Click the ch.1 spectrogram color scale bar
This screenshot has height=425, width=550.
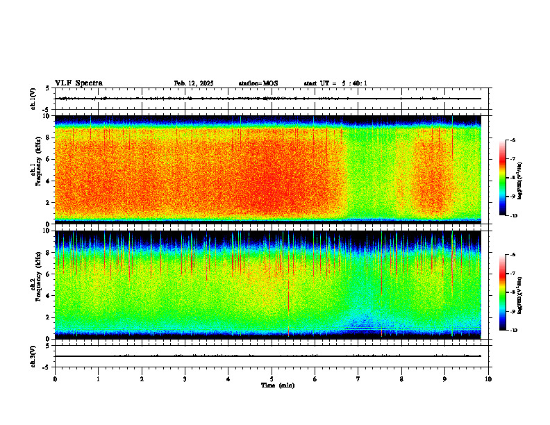pos(502,178)
